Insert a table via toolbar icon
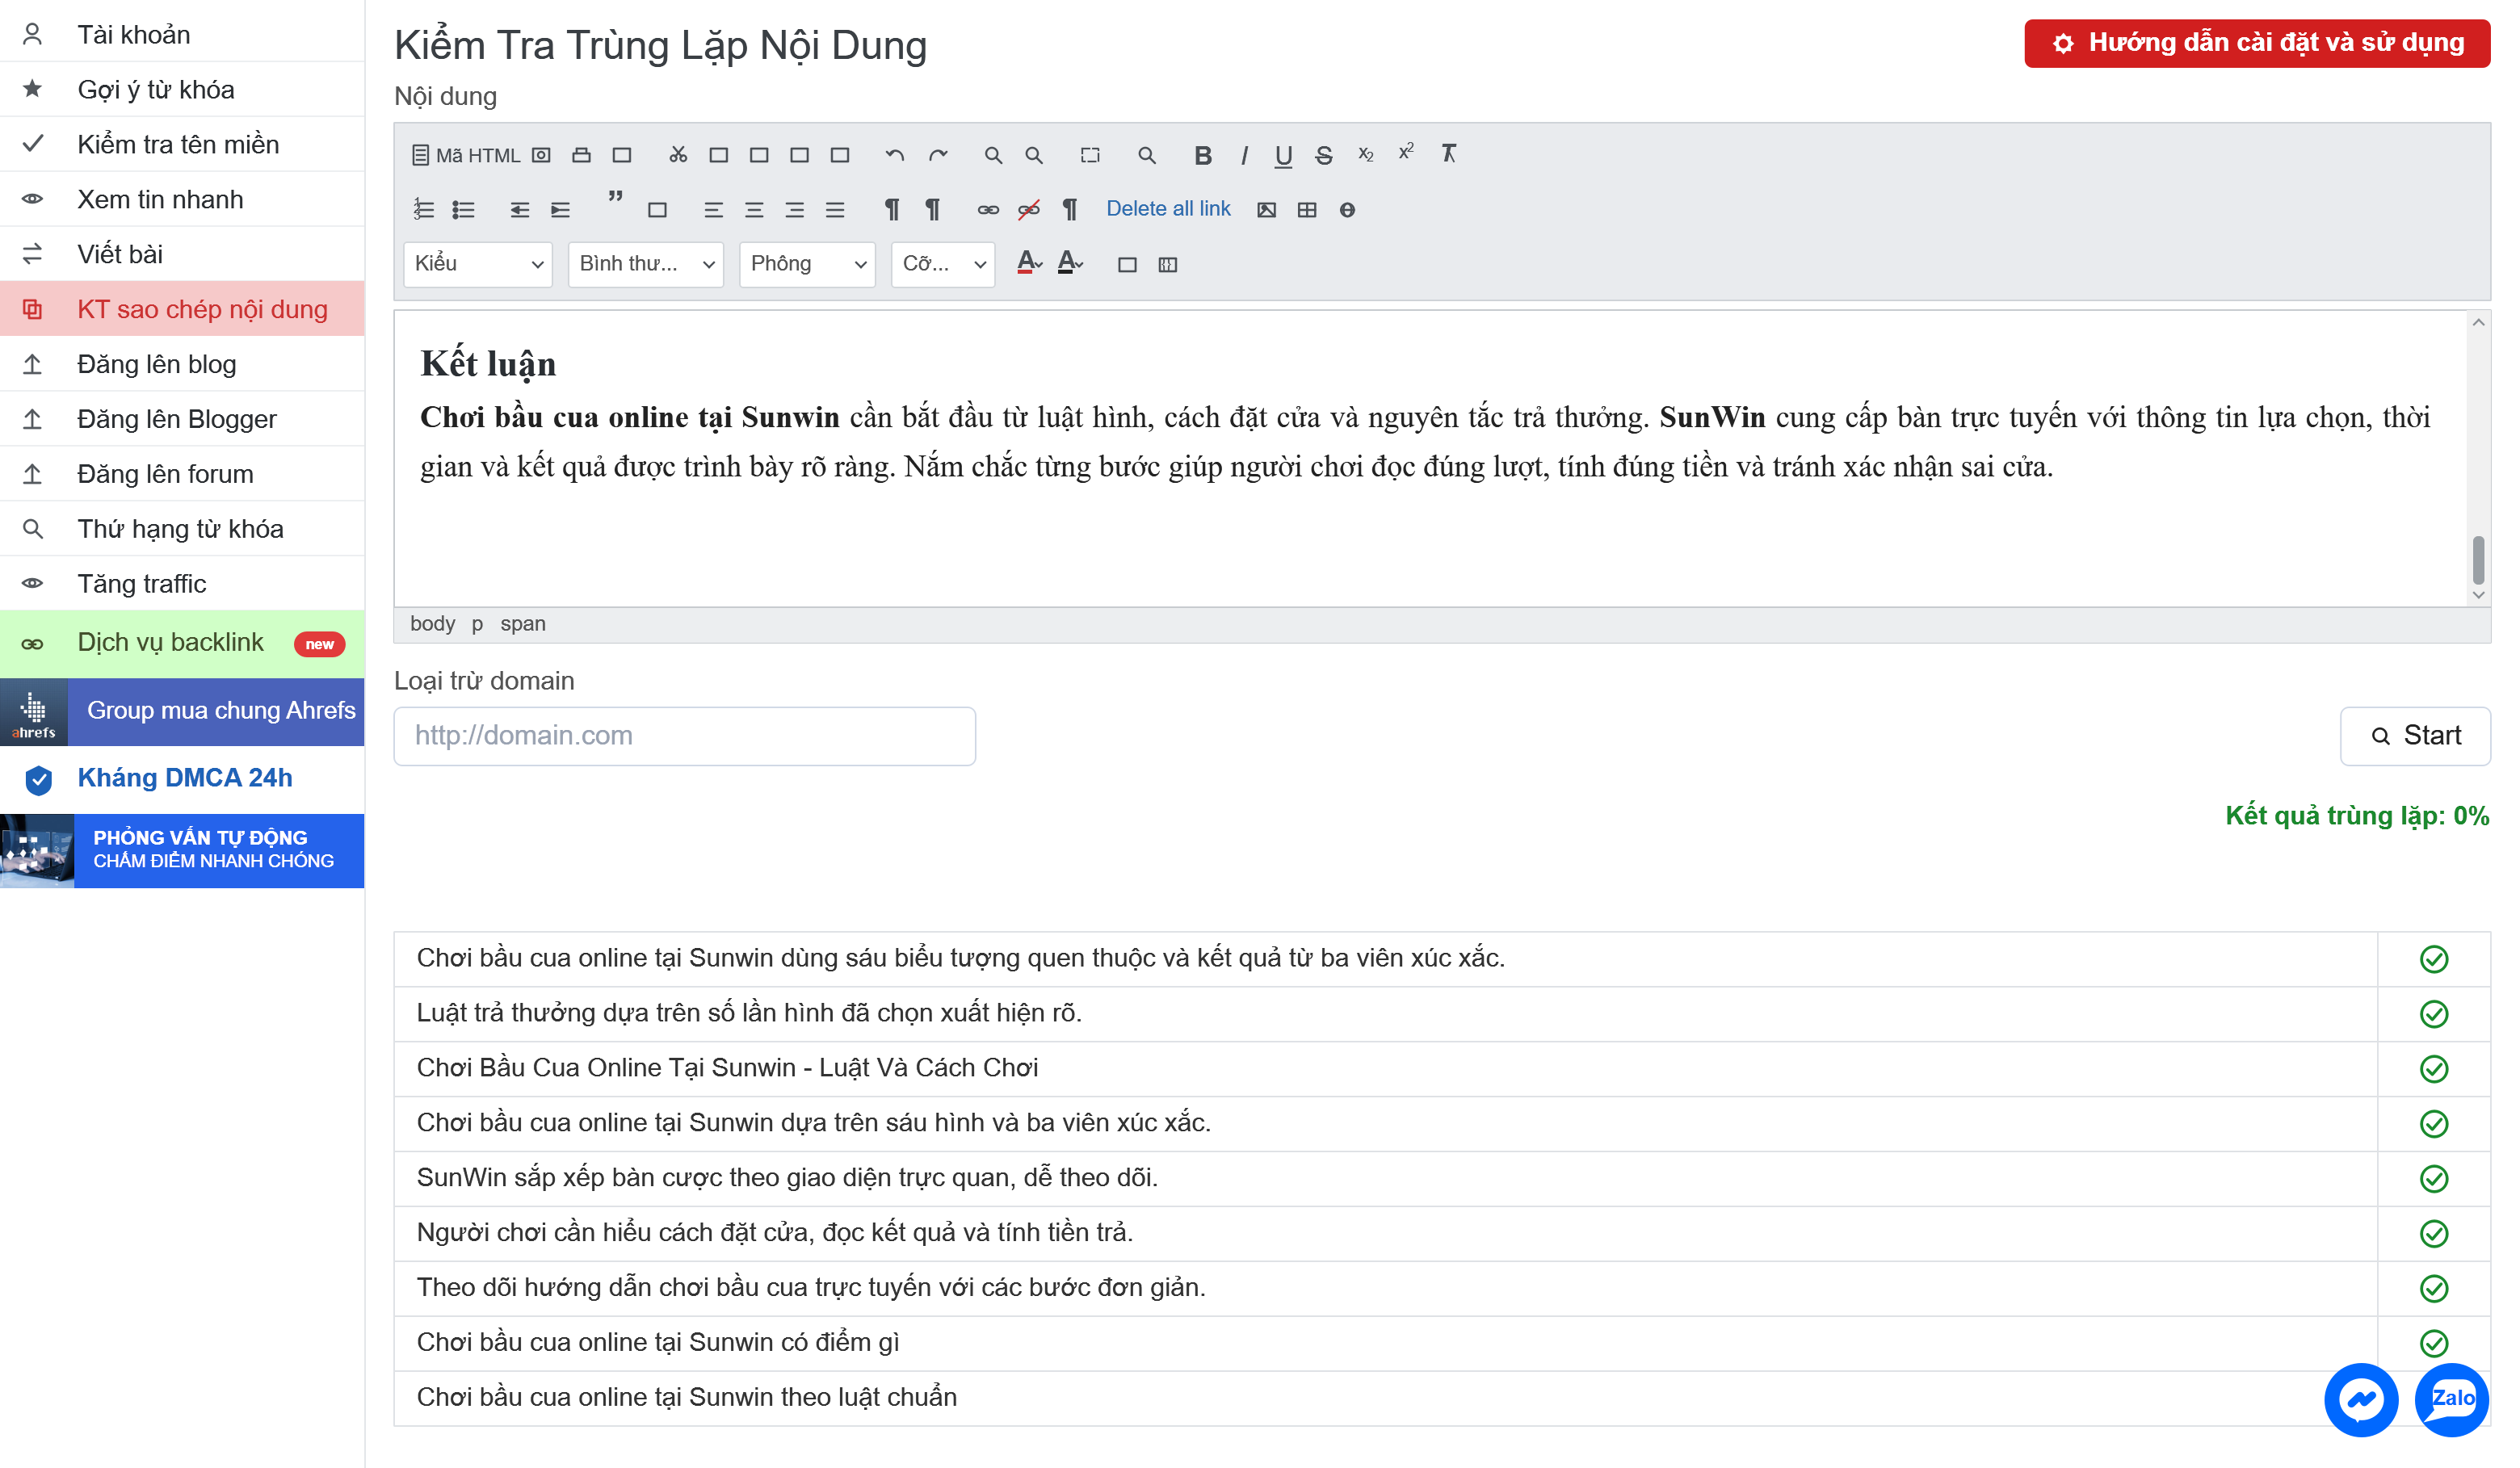This screenshot has width=2520, height=1468. coord(1306,210)
